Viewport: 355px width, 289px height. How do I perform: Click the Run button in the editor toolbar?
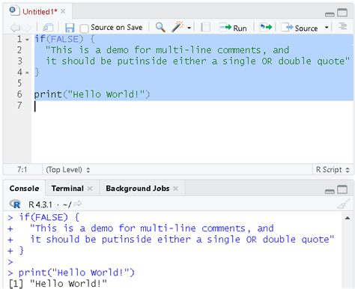(x=233, y=28)
